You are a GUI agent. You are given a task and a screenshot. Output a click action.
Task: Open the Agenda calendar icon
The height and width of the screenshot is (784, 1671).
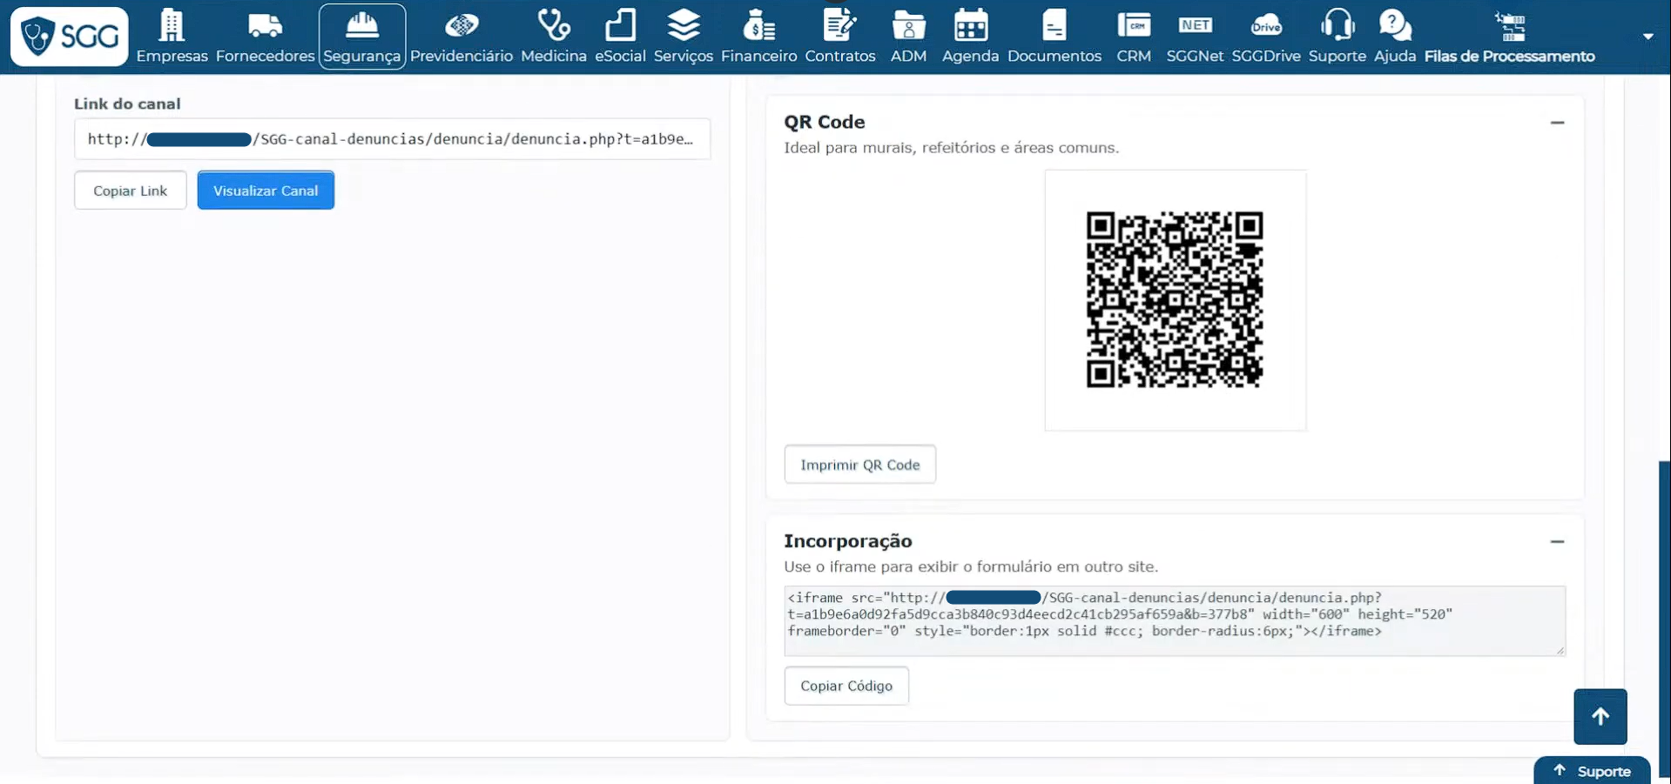970,25
